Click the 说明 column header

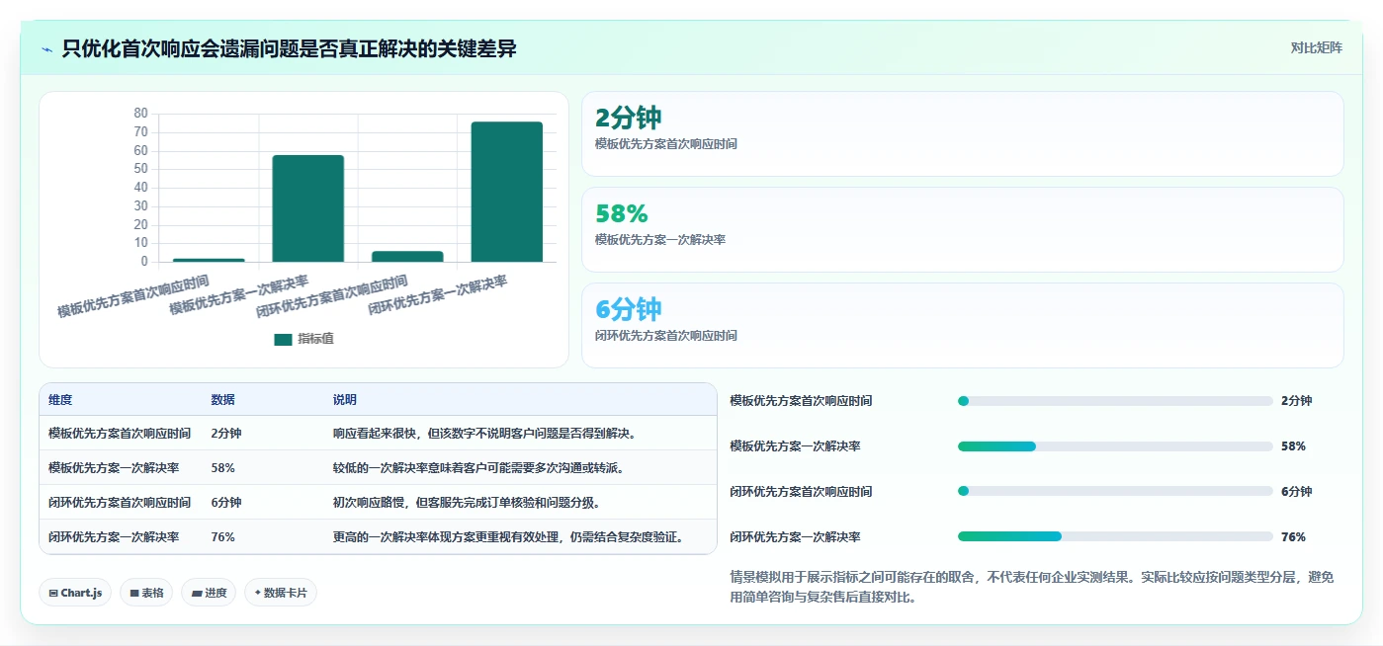point(345,400)
